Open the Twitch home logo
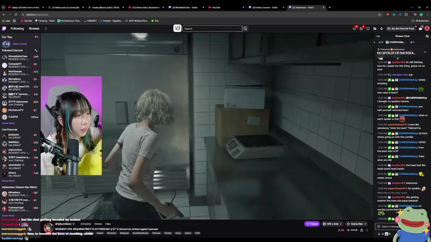This screenshot has height=242, width=431. 4,29
